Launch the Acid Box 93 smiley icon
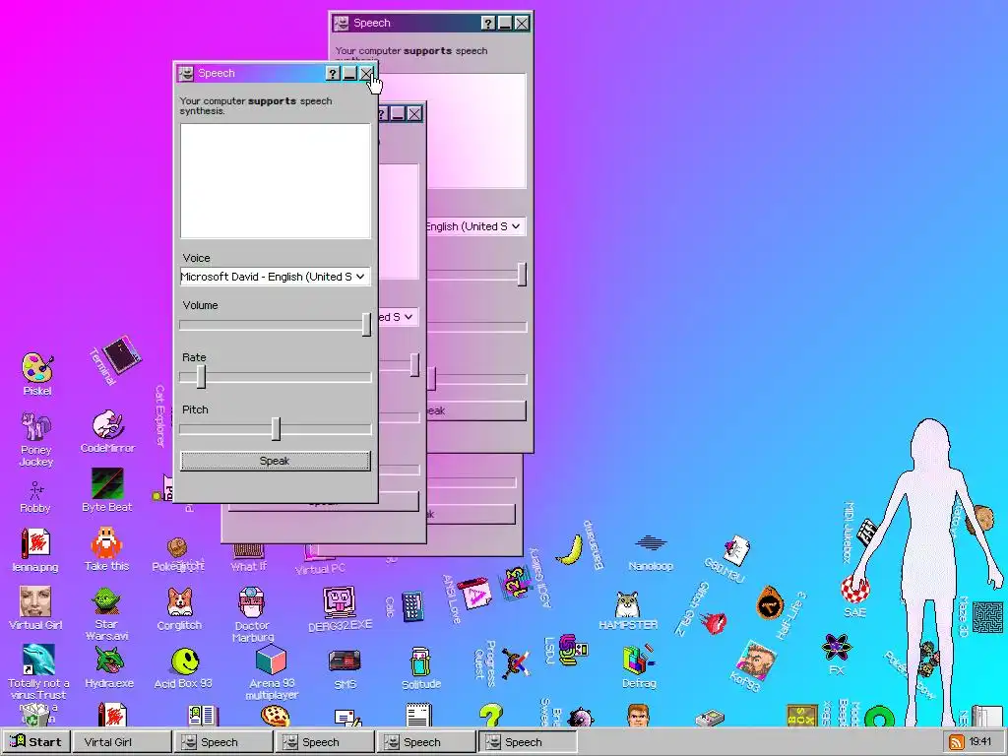 click(184, 661)
